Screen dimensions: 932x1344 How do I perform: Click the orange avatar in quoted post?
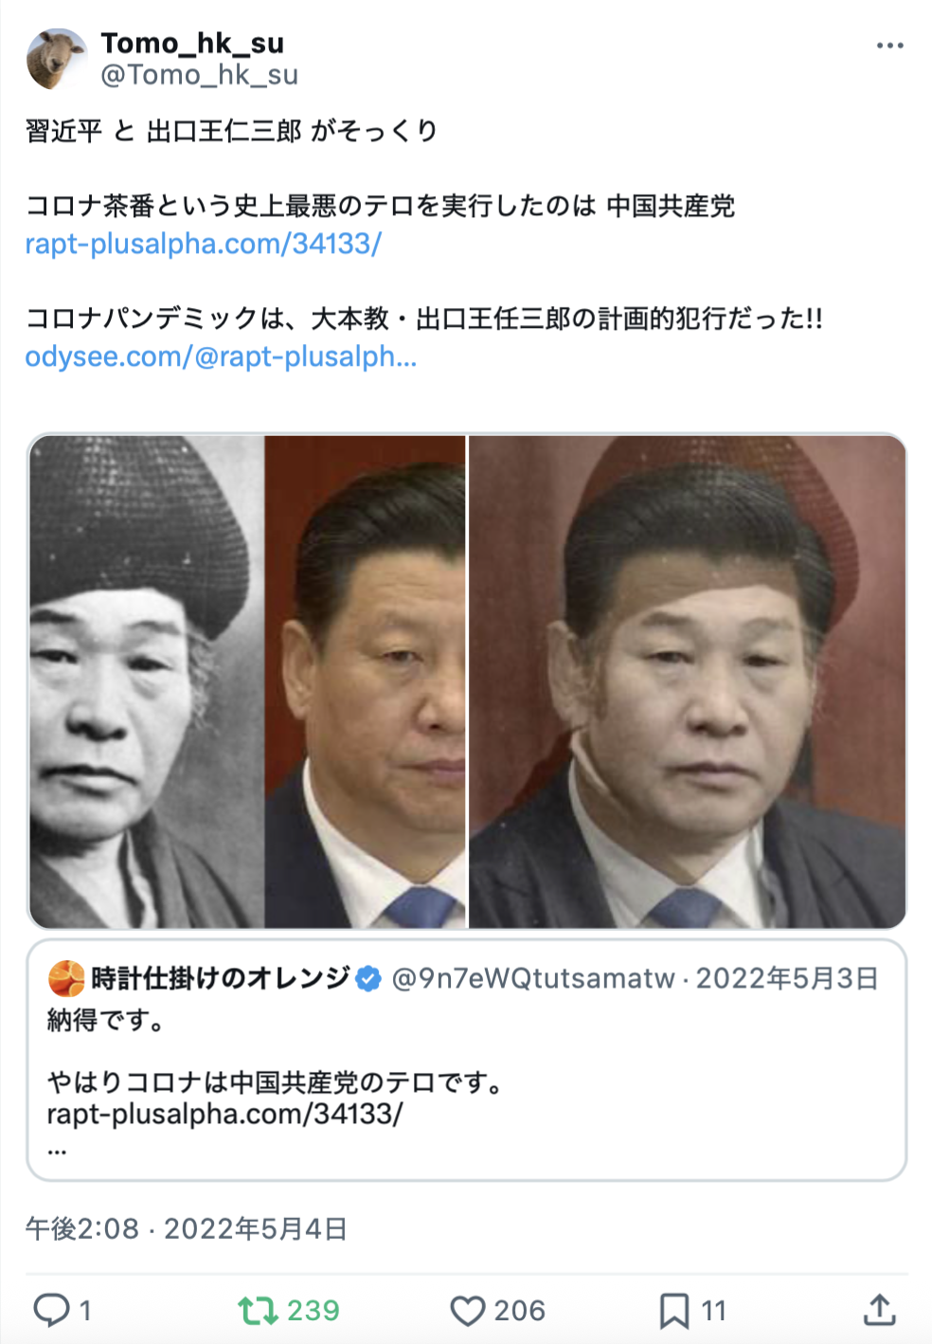tap(66, 978)
